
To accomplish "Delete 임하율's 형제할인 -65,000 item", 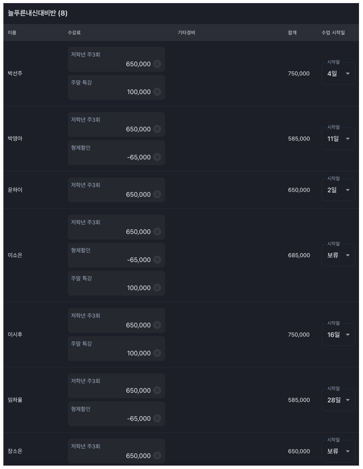I will [157, 418].
